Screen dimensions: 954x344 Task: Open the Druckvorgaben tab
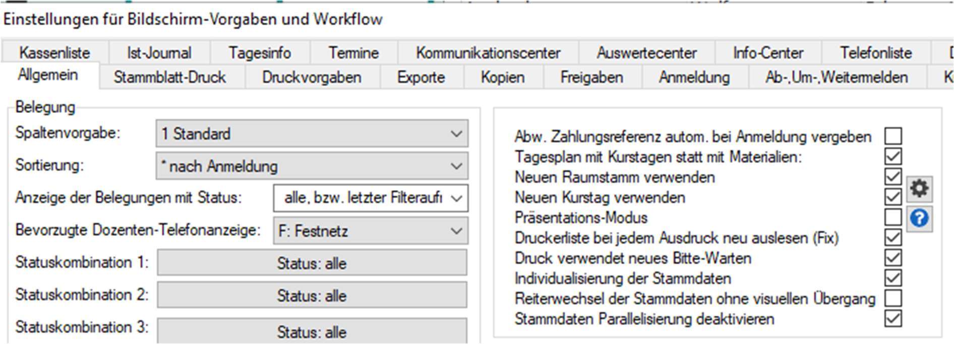point(312,77)
